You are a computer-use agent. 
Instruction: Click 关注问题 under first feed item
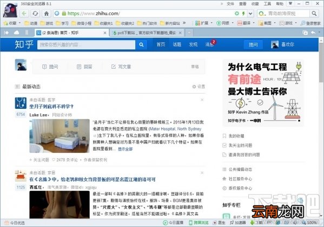[39, 160]
